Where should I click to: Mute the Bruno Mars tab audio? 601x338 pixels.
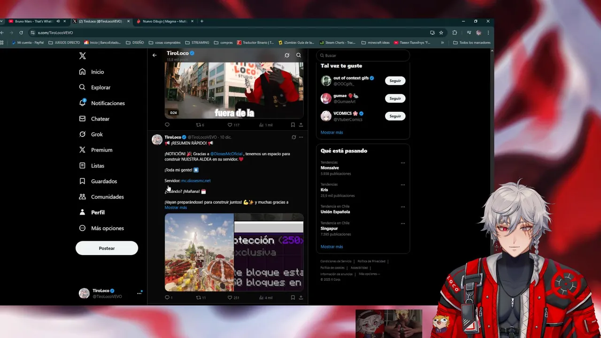coord(58,21)
